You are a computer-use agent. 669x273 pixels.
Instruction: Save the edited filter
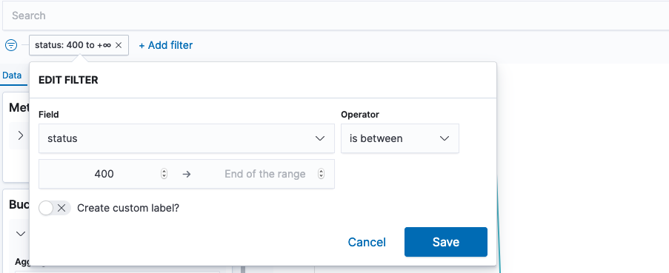point(446,242)
